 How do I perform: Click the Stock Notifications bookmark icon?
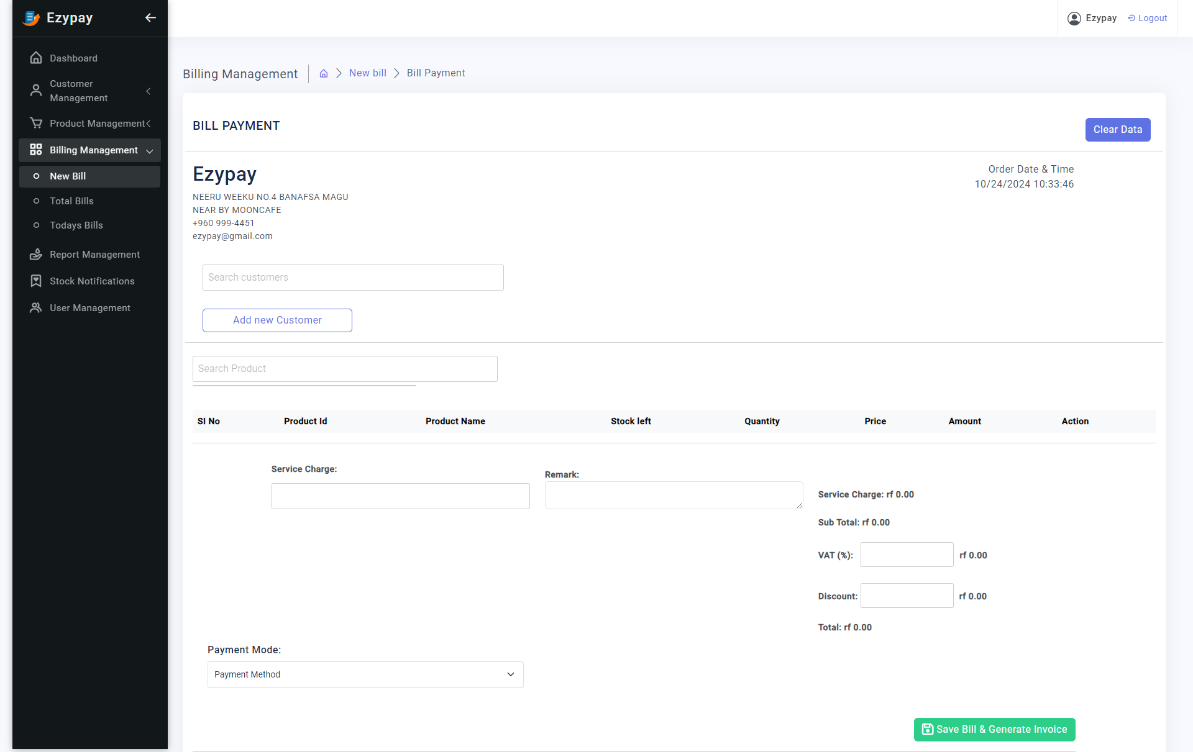(x=36, y=281)
